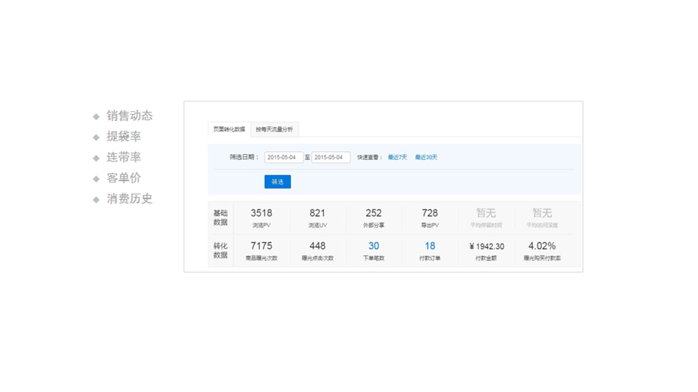Click the diamond icon beside 提袋率
Screen dimensions: 698x392
tap(96, 137)
